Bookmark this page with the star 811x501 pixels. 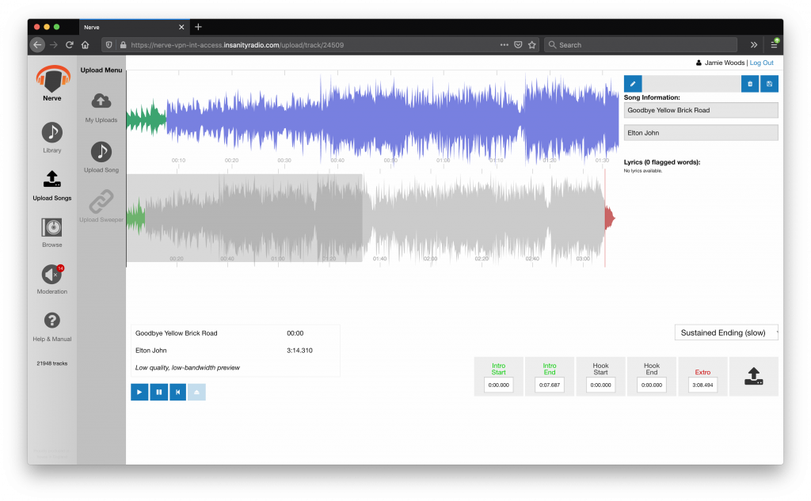tap(531, 45)
